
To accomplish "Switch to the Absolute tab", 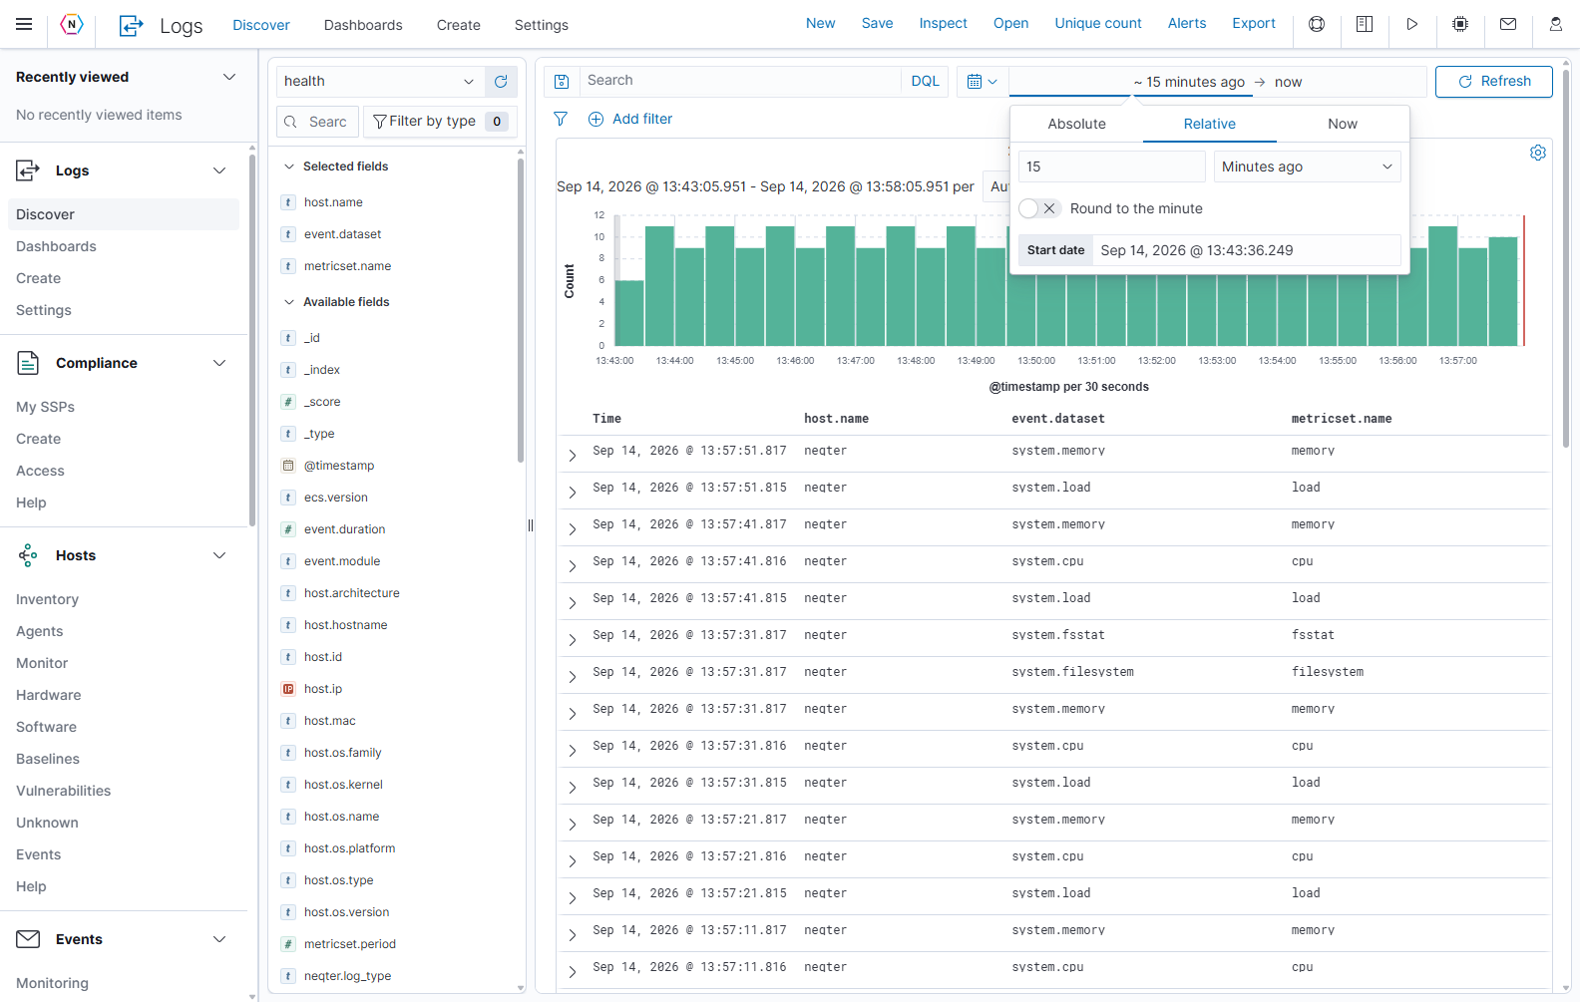I will tap(1076, 124).
